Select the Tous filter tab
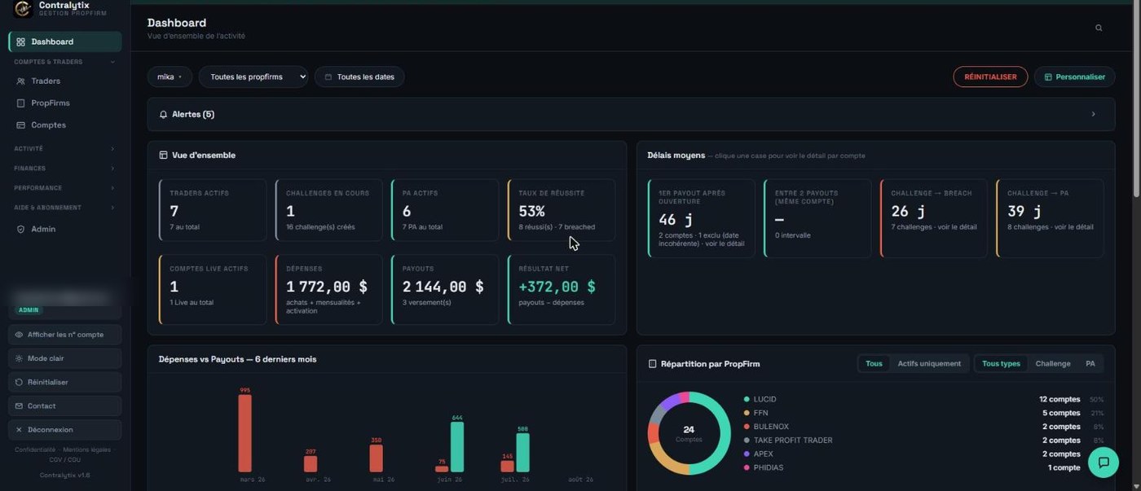1141x491 pixels. pyautogui.click(x=874, y=364)
